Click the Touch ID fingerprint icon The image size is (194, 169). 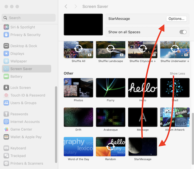point(6,95)
